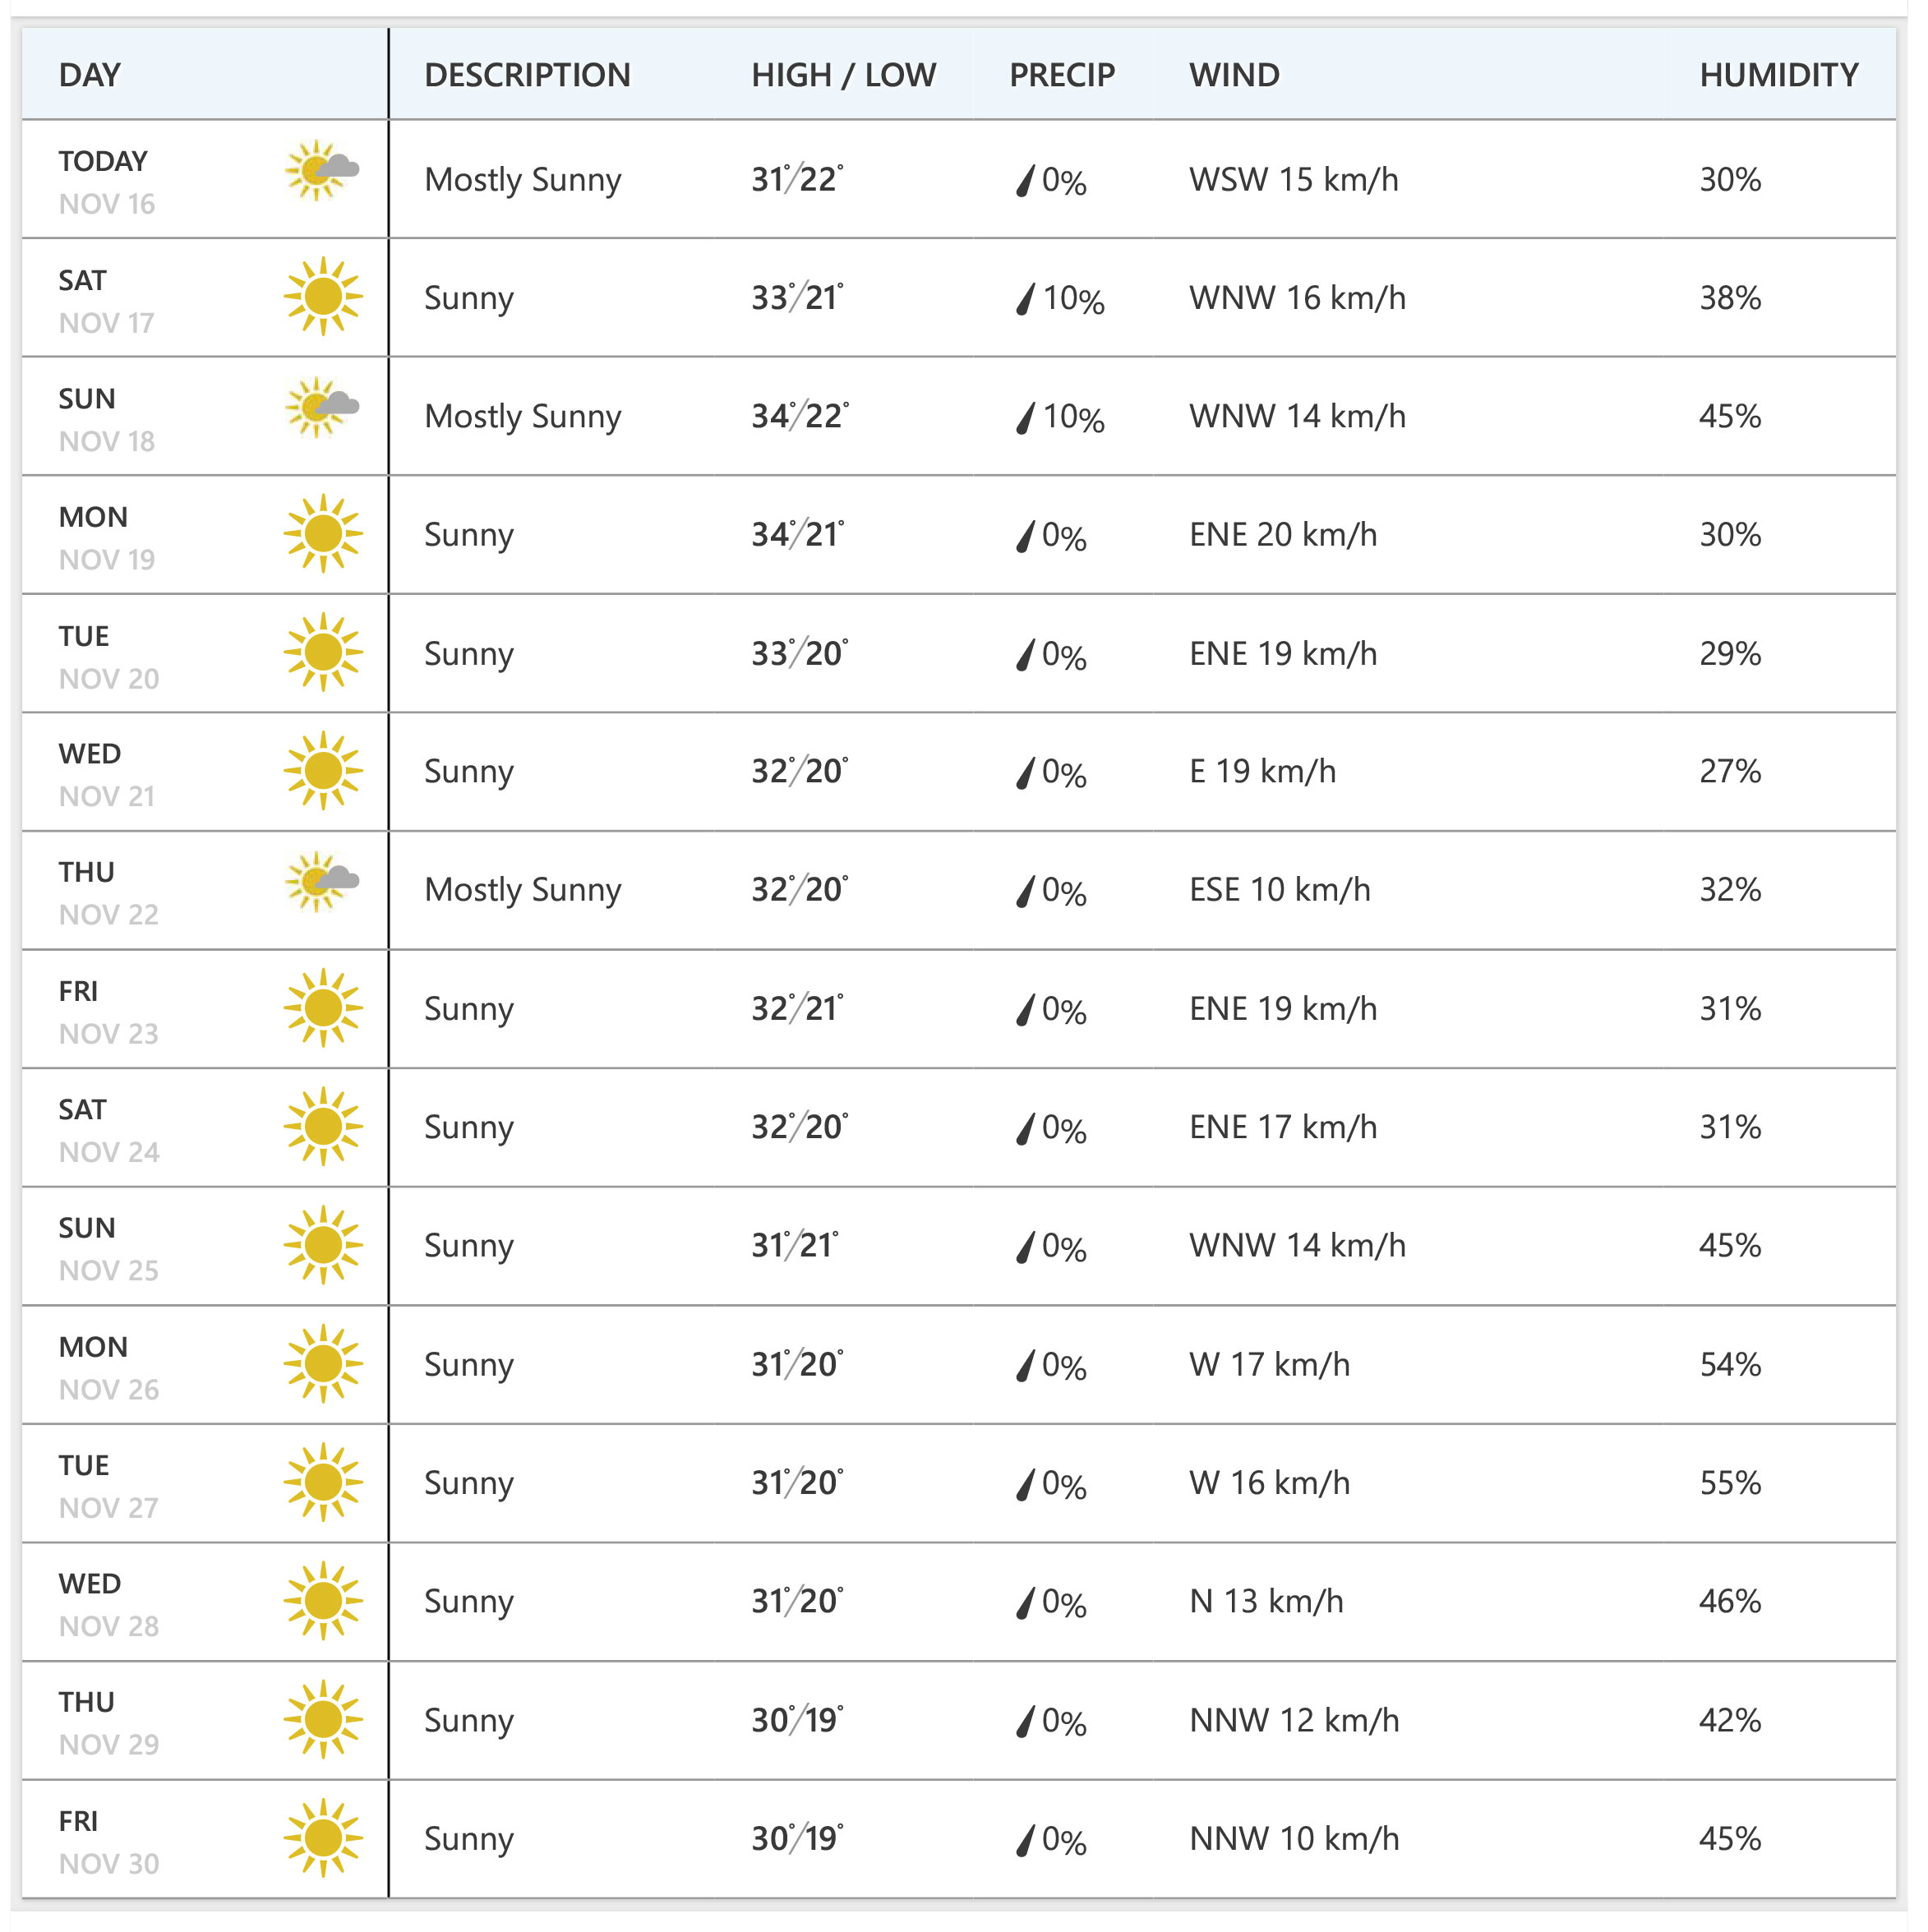Click the sun icon for Mon Nov 19
Image resolution: width=1928 pixels, height=1932 pixels.
pos(322,534)
